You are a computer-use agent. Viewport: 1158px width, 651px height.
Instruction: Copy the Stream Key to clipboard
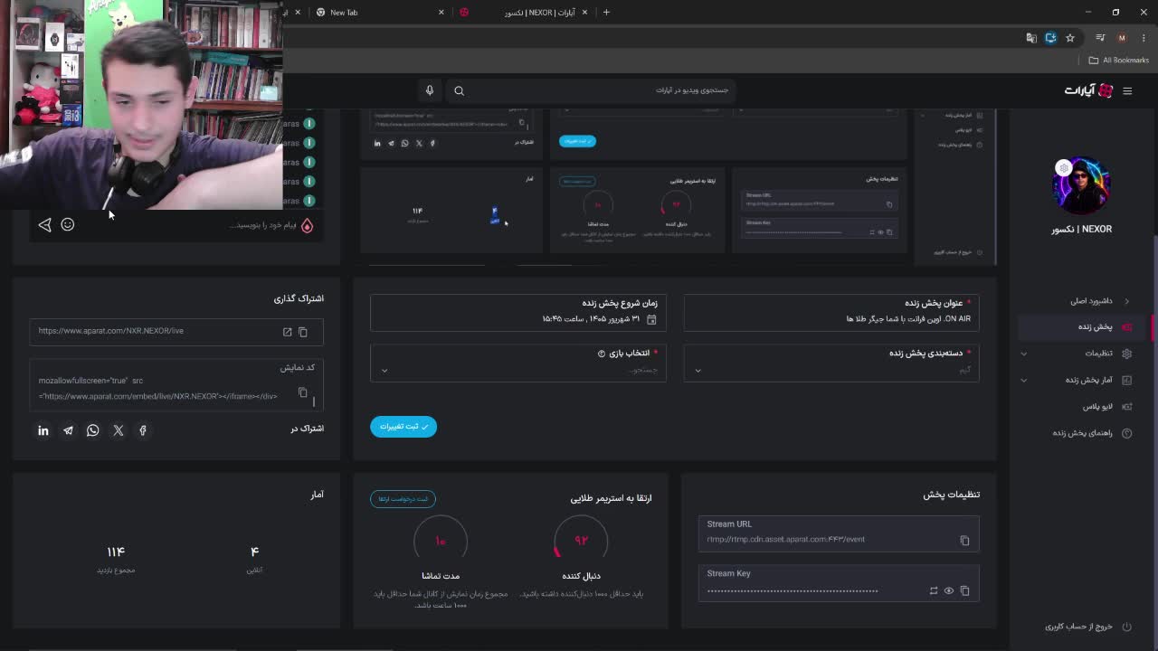point(964,590)
